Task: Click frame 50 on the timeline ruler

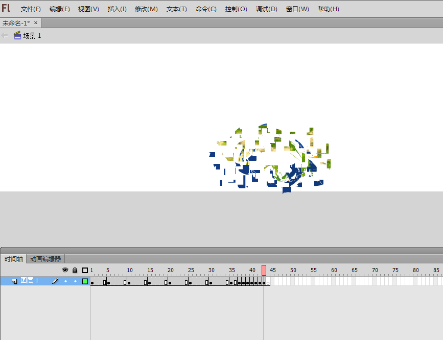Action: point(293,270)
